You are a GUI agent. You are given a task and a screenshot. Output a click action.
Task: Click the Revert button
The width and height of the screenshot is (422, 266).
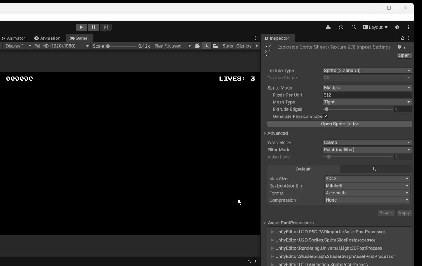[386, 213]
